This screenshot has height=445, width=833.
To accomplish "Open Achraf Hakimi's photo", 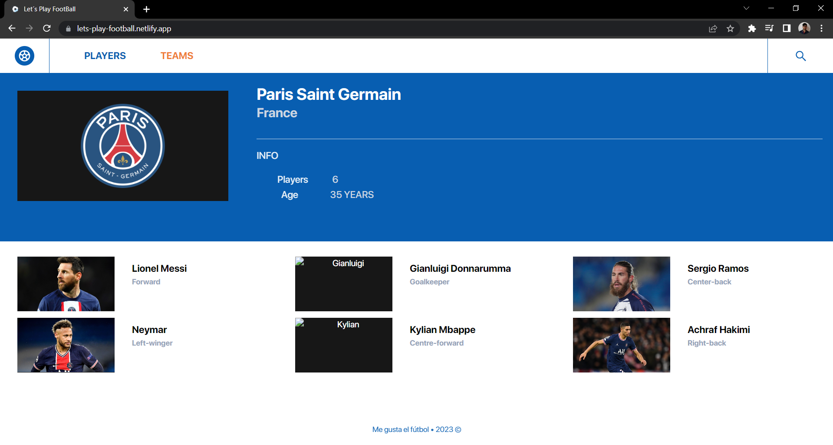I will 622,345.
